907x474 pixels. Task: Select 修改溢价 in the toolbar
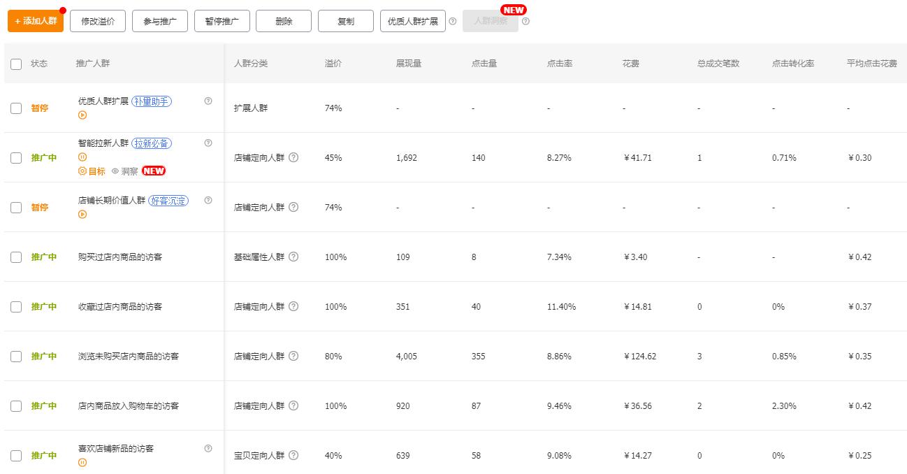click(x=97, y=21)
